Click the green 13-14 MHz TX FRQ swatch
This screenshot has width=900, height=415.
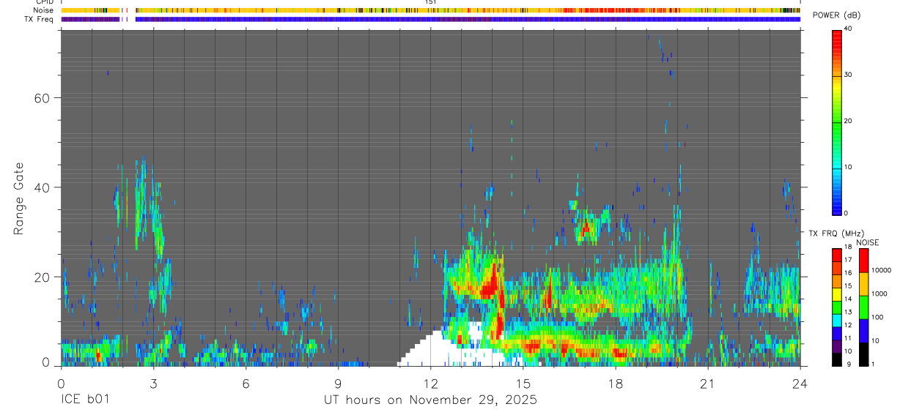click(x=836, y=307)
